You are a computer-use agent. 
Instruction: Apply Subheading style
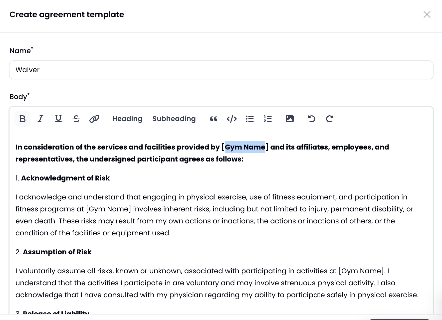click(174, 119)
